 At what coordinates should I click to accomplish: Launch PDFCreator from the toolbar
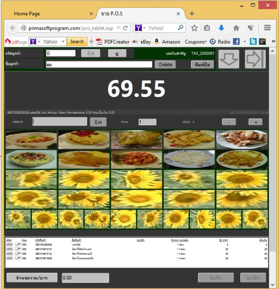pos(112,42)
